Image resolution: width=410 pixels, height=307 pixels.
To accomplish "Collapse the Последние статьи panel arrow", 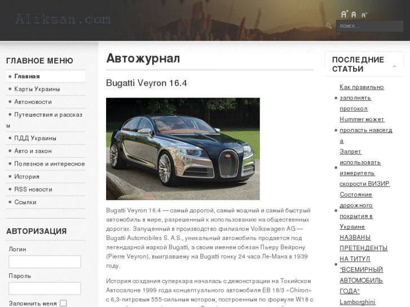I will (394, 66).
